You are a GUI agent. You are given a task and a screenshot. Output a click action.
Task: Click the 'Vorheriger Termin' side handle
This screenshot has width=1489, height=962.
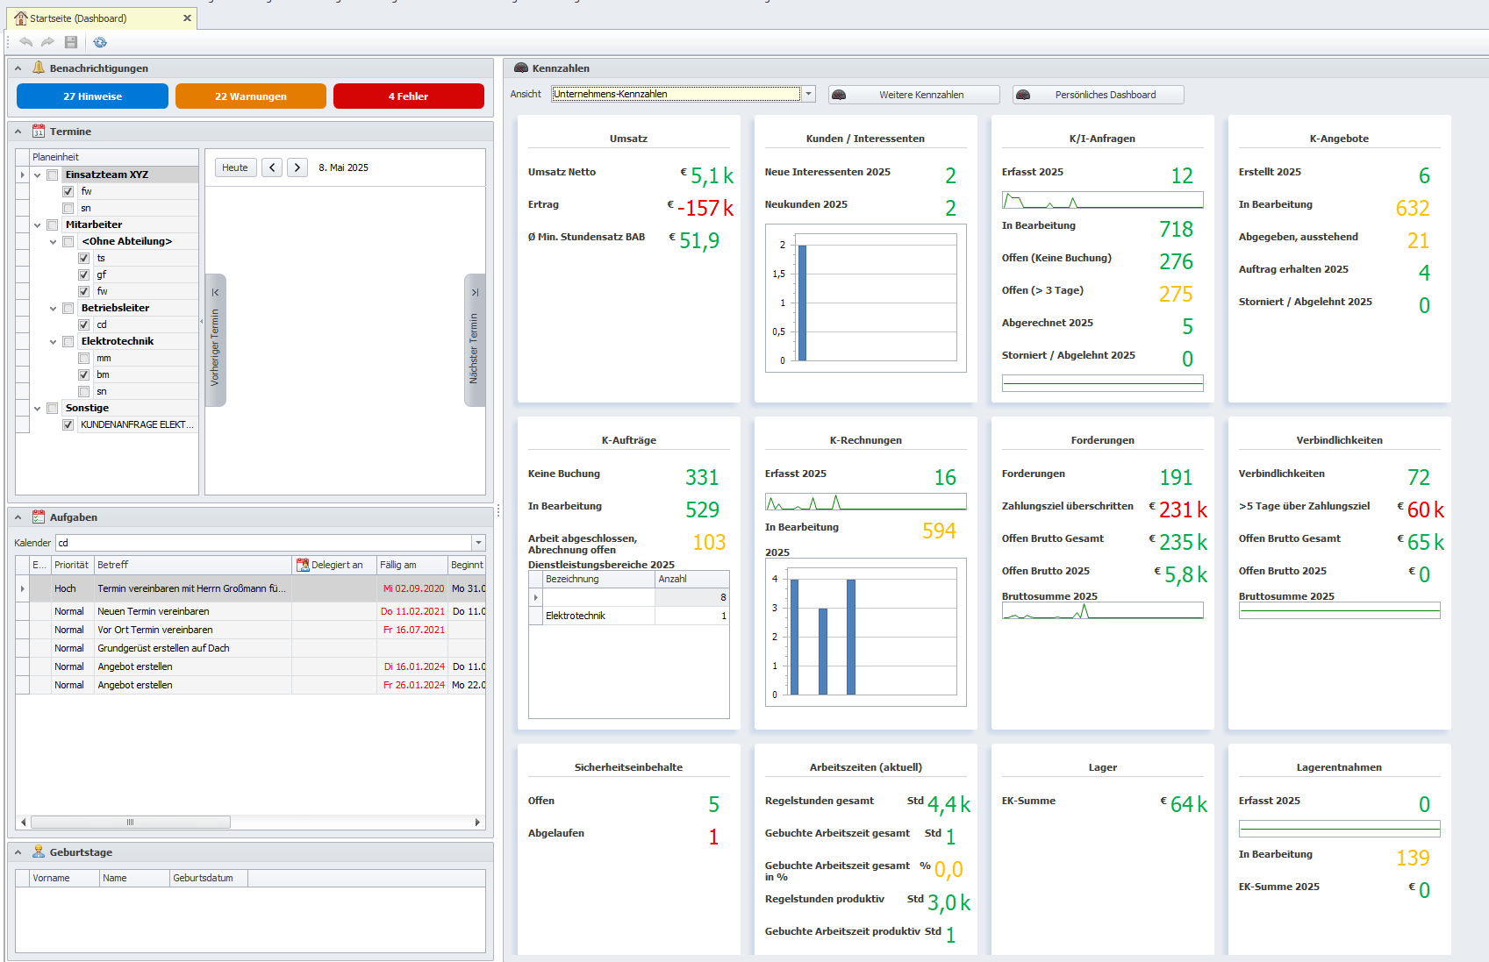(x=215, y=340)
